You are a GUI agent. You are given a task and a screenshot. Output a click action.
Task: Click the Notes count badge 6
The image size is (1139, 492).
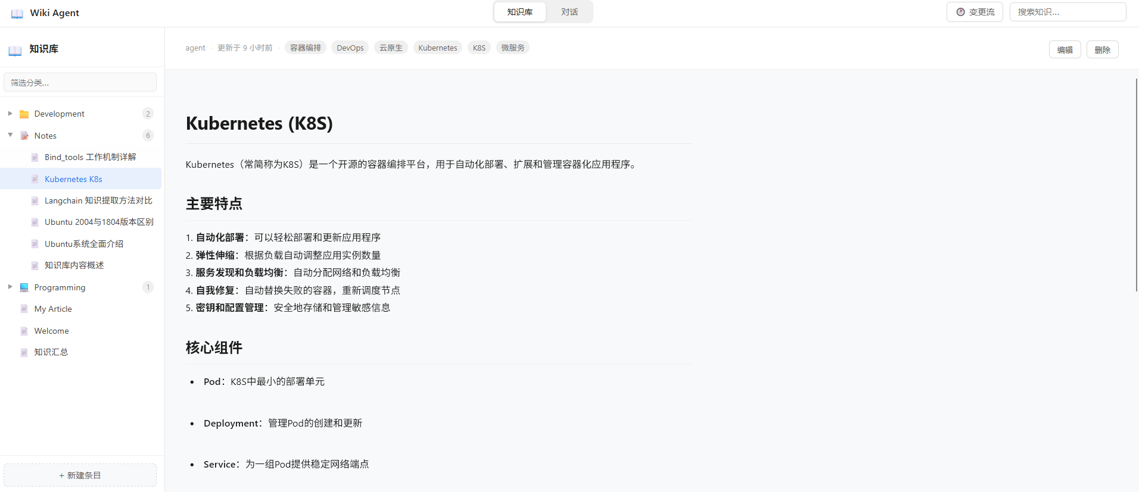[148, 136]
